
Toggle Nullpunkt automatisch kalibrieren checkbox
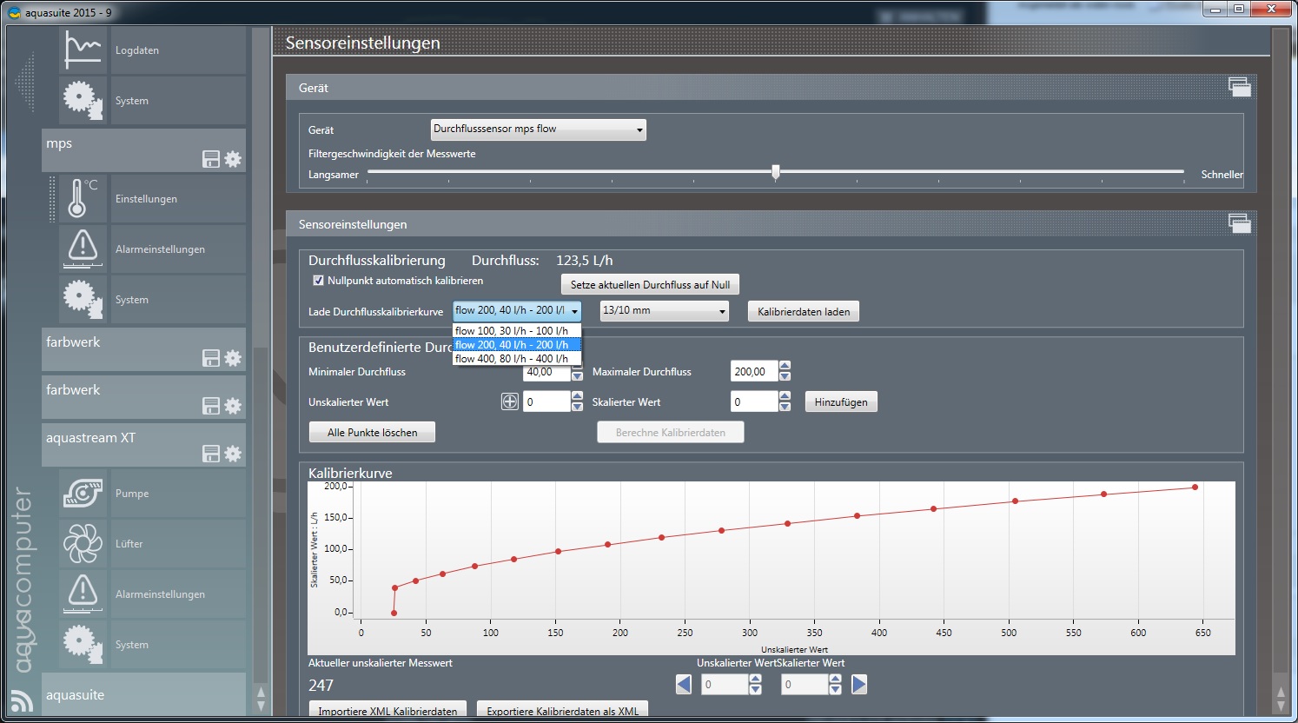(318, 281)
